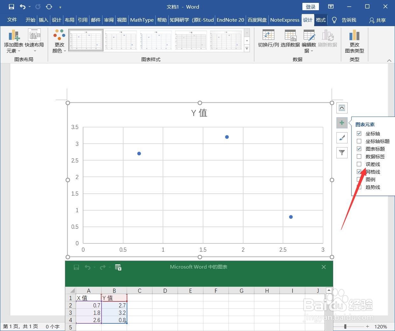Click the 登录 sign-in button

(x=310, y=7)
